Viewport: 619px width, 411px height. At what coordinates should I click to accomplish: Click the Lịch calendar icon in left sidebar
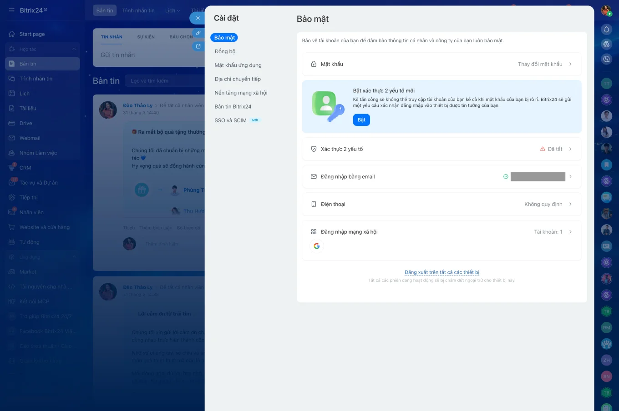12,94
